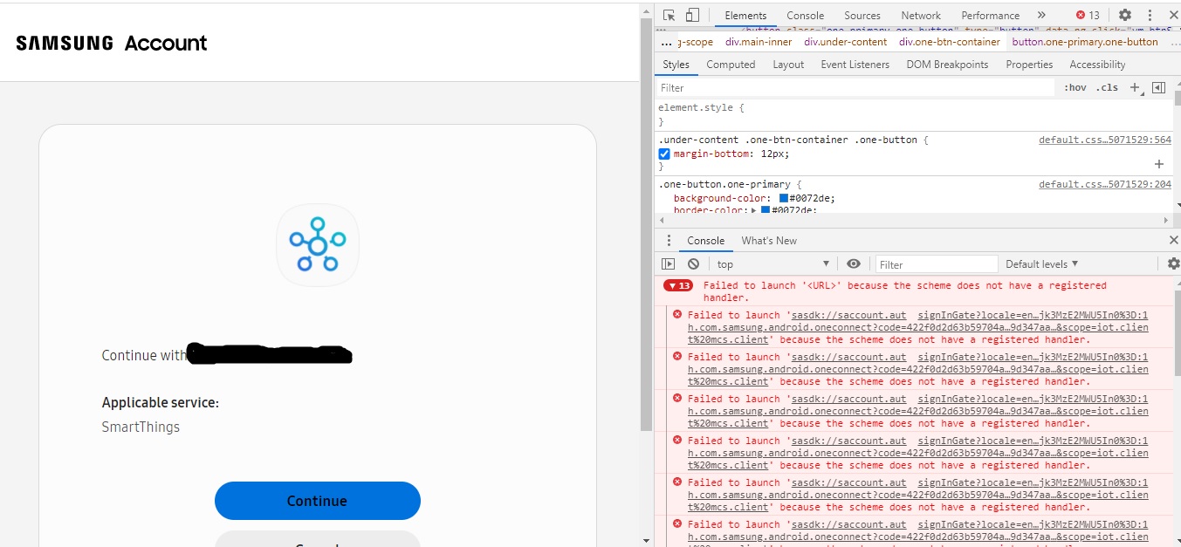Image resolution: width=1181 pixels, height=547 pixels.
Task: Select button.one-primary.one-button in the breadcrumb
Action: click(x=1085, y=42)
